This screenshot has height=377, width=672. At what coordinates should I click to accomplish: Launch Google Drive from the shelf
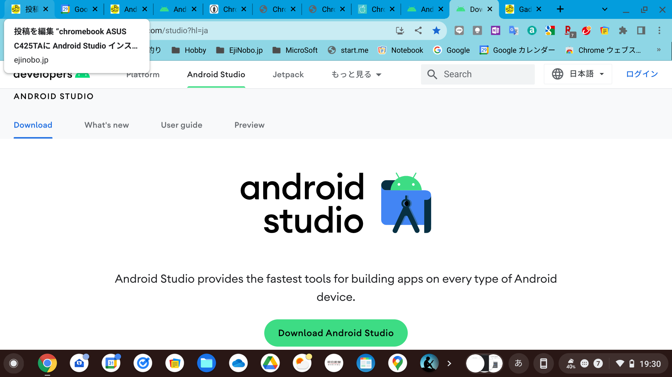pyautogui.click(x=270, y=363)
